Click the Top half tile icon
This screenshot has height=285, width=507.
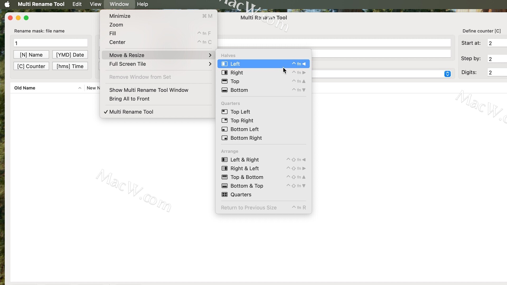coord(224,81)
